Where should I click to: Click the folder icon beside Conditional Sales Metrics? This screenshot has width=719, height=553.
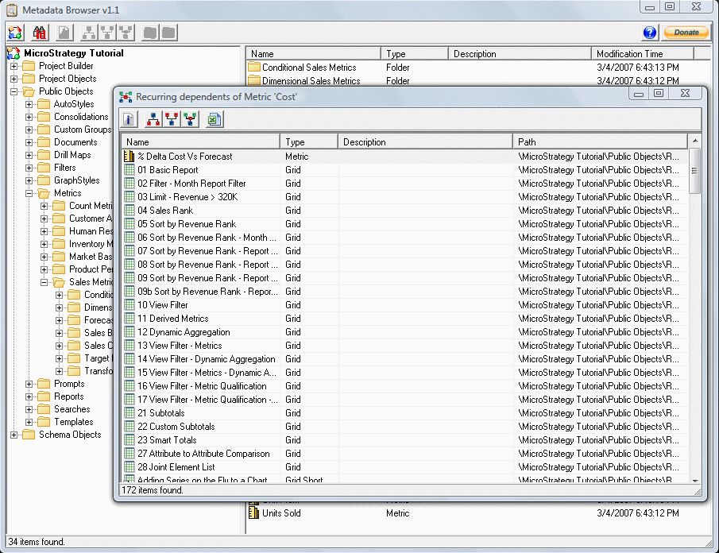tap(254, 68)
